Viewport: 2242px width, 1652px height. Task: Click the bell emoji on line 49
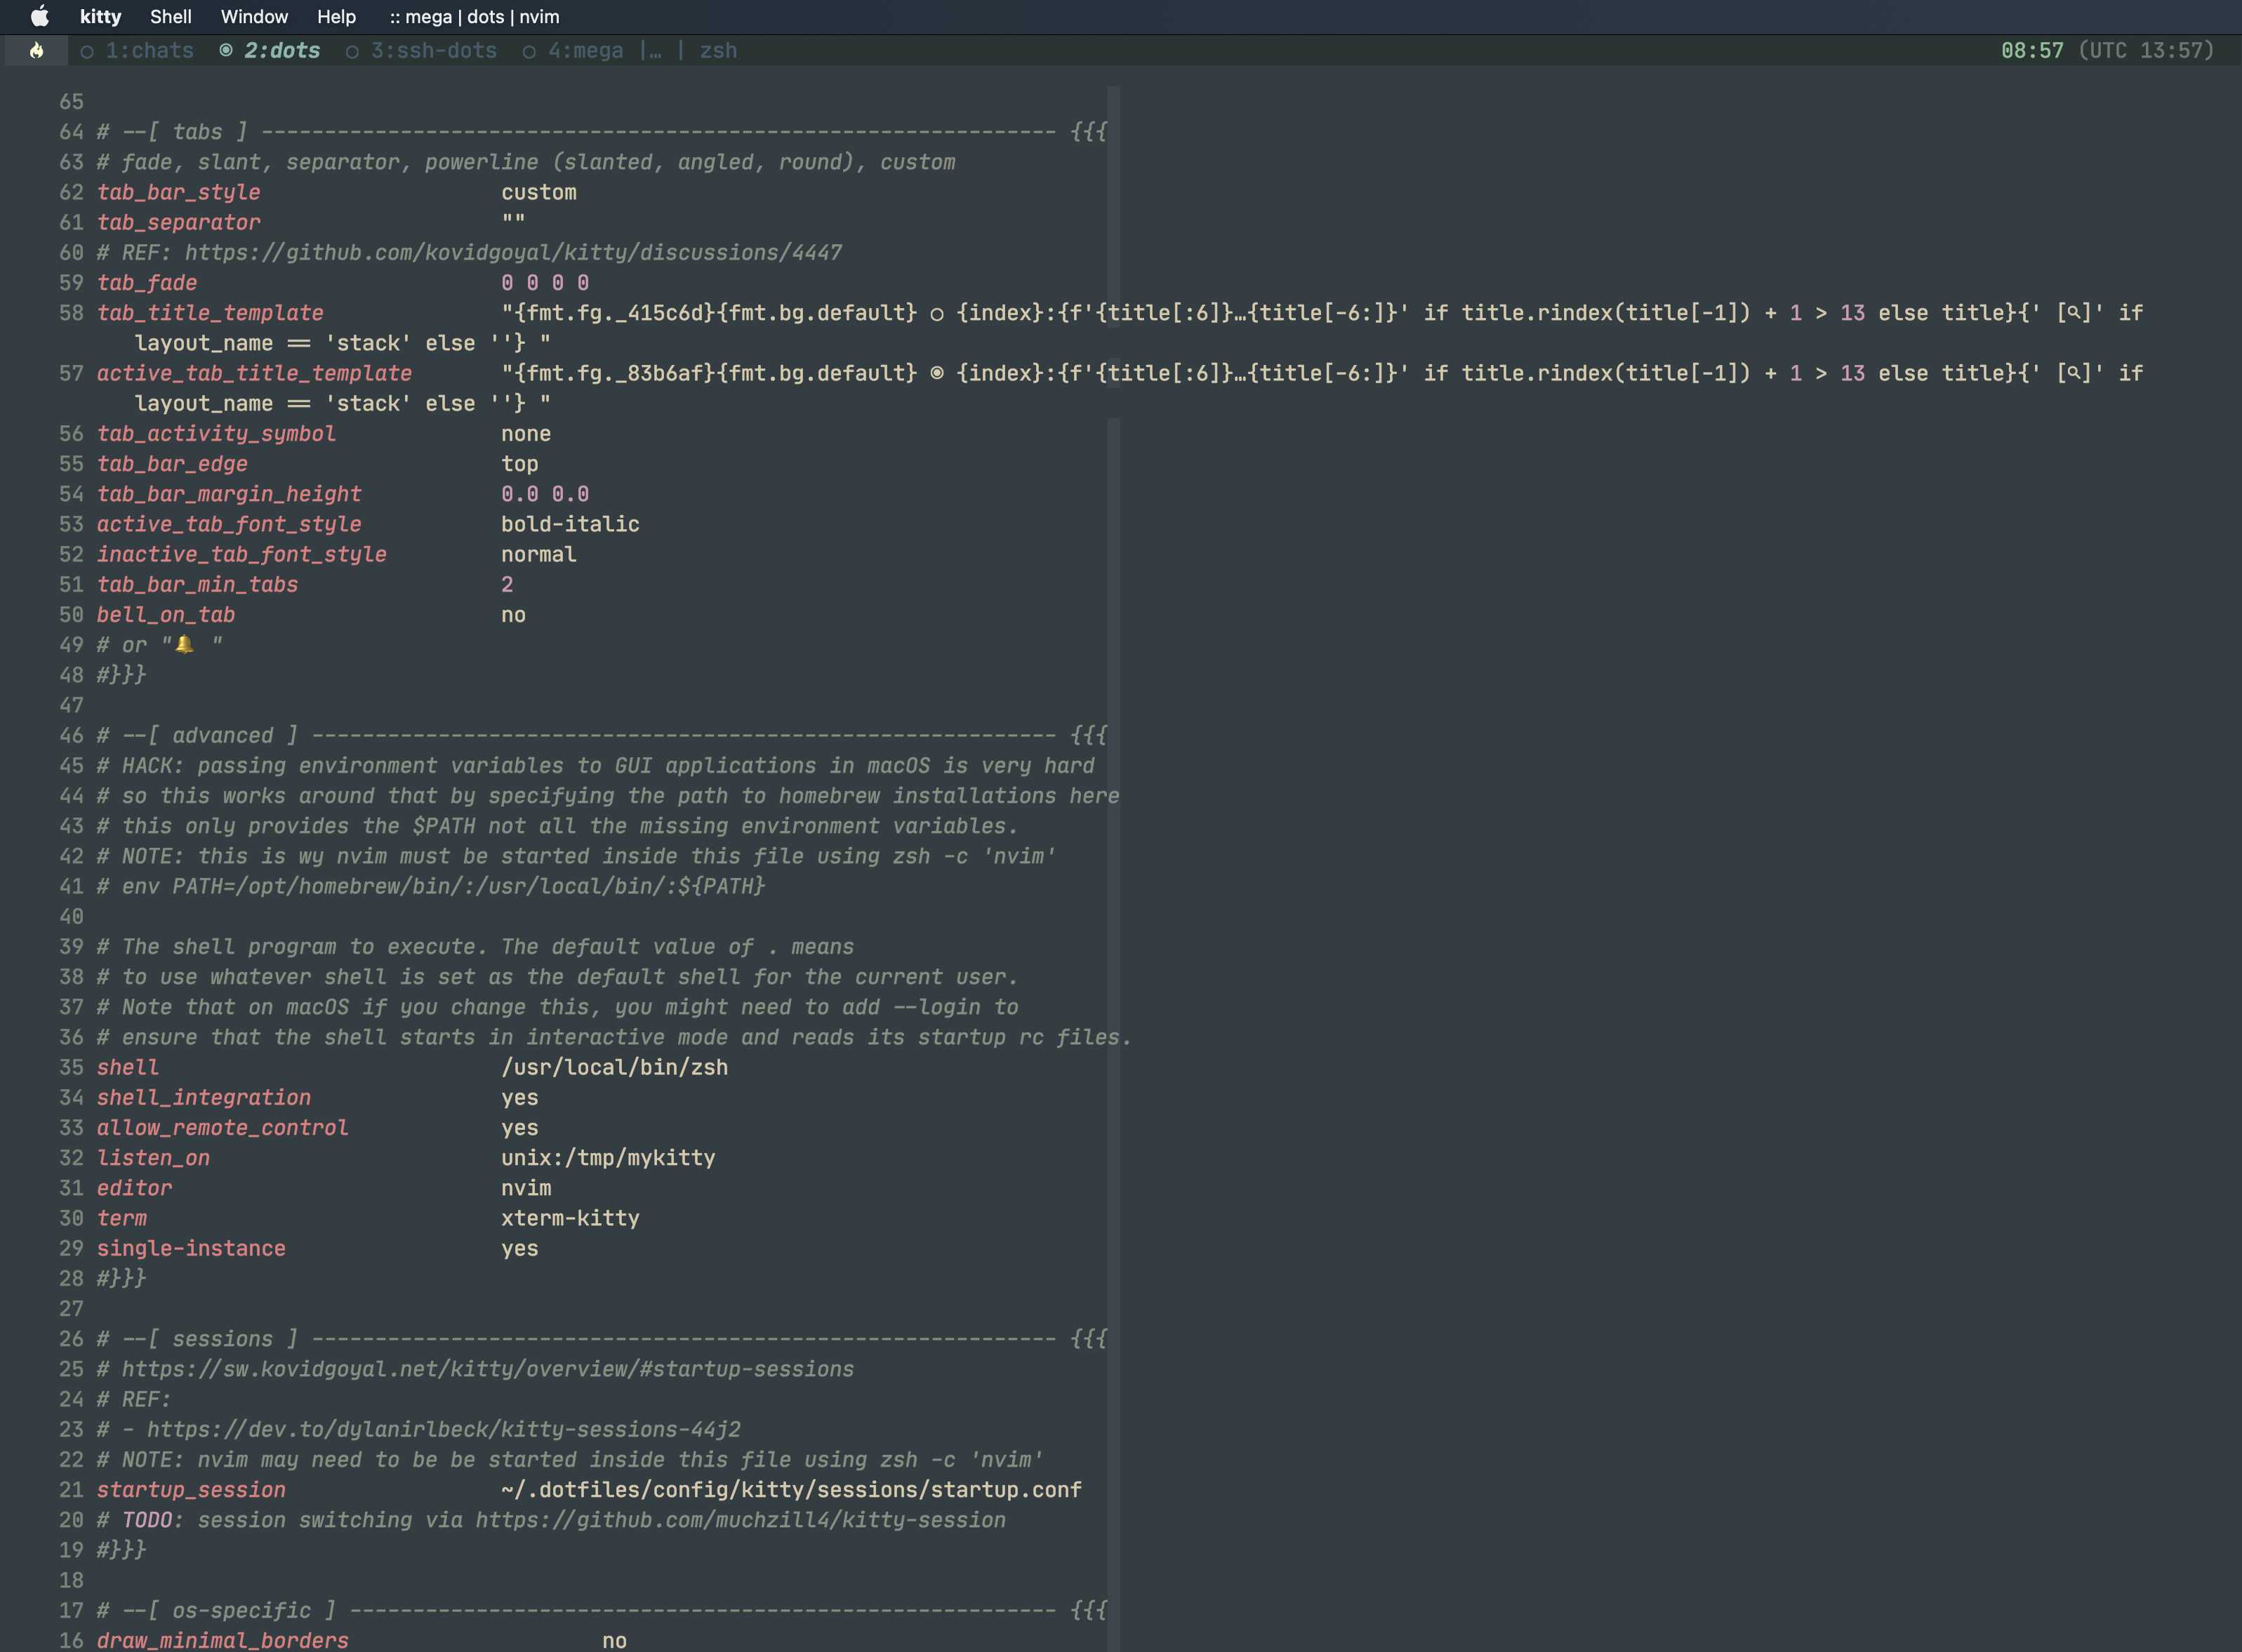tap(185, 645)
